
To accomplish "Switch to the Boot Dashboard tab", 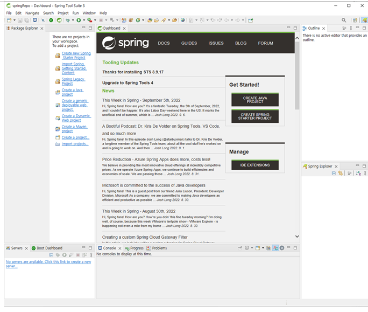I will tap(47, 248).
